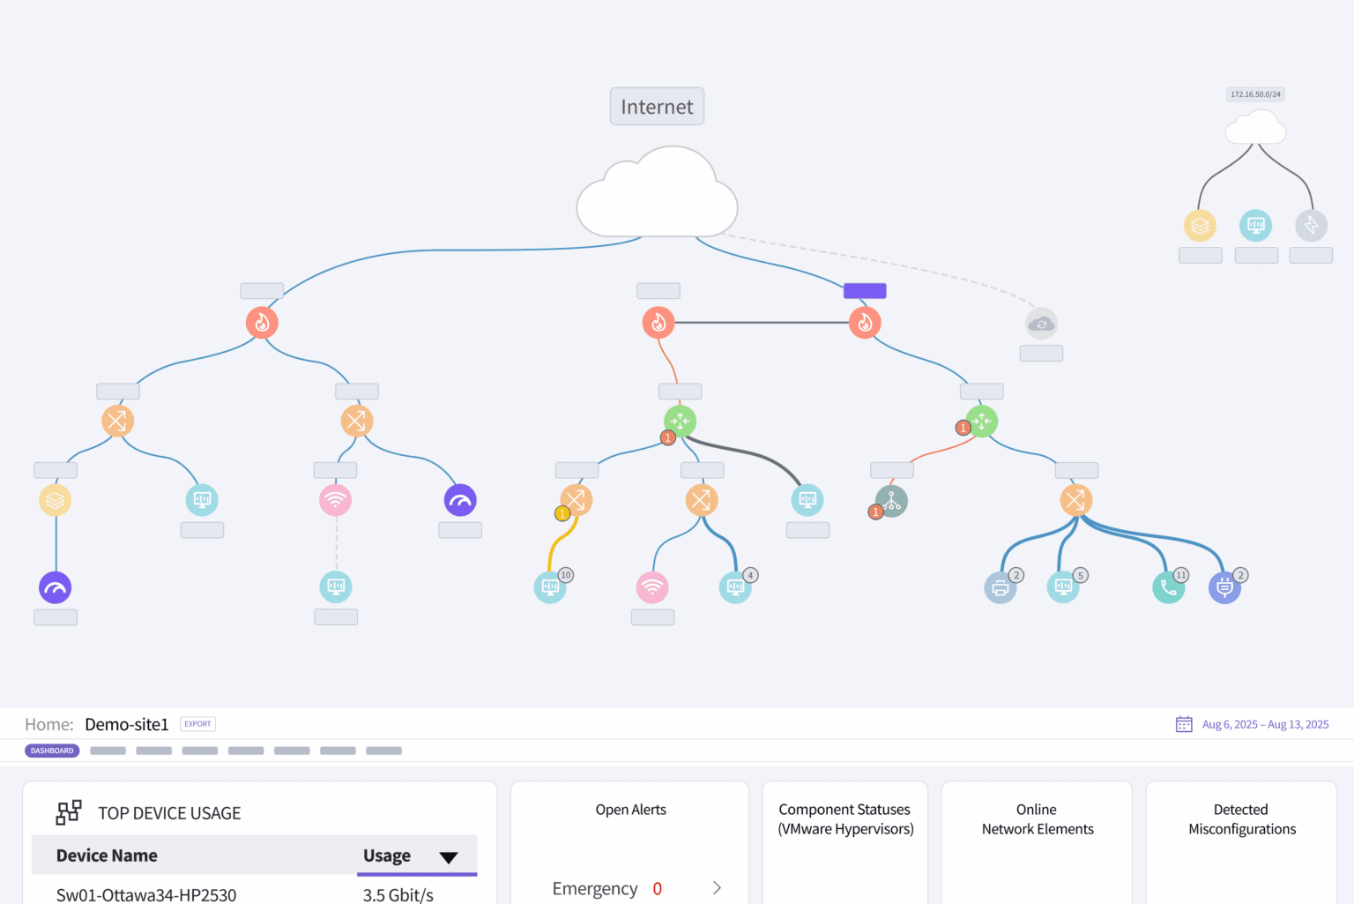
Task: Click the yellow stacked layers device icon
Action: pyautogui.click(x=56, y=500)
